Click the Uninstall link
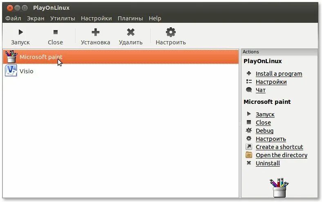The height and width of the screenshot is (202, 322). click(268, 163)
